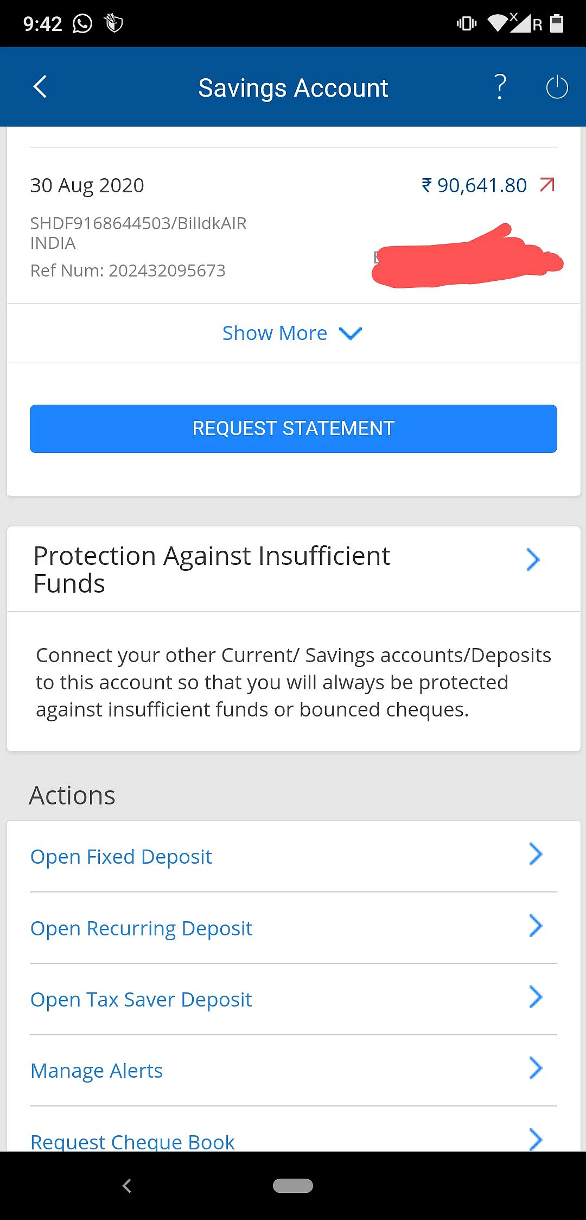Open help question mark icon
This screenshot has width=586, height=1220.
(x=500, y=87)
